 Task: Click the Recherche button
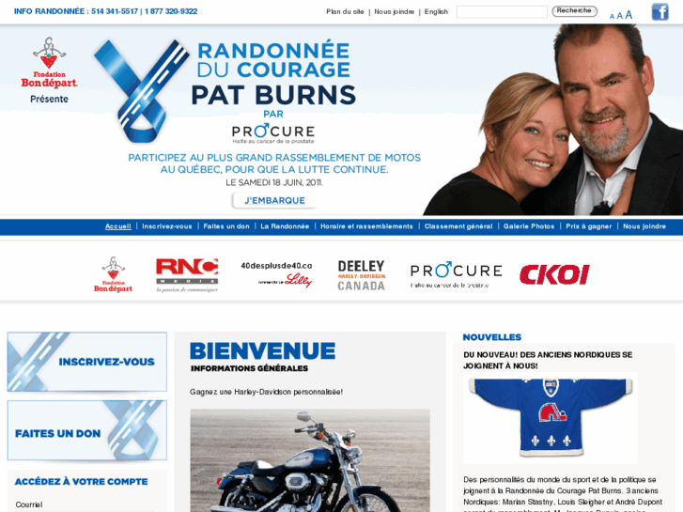(x=574, y=11)
